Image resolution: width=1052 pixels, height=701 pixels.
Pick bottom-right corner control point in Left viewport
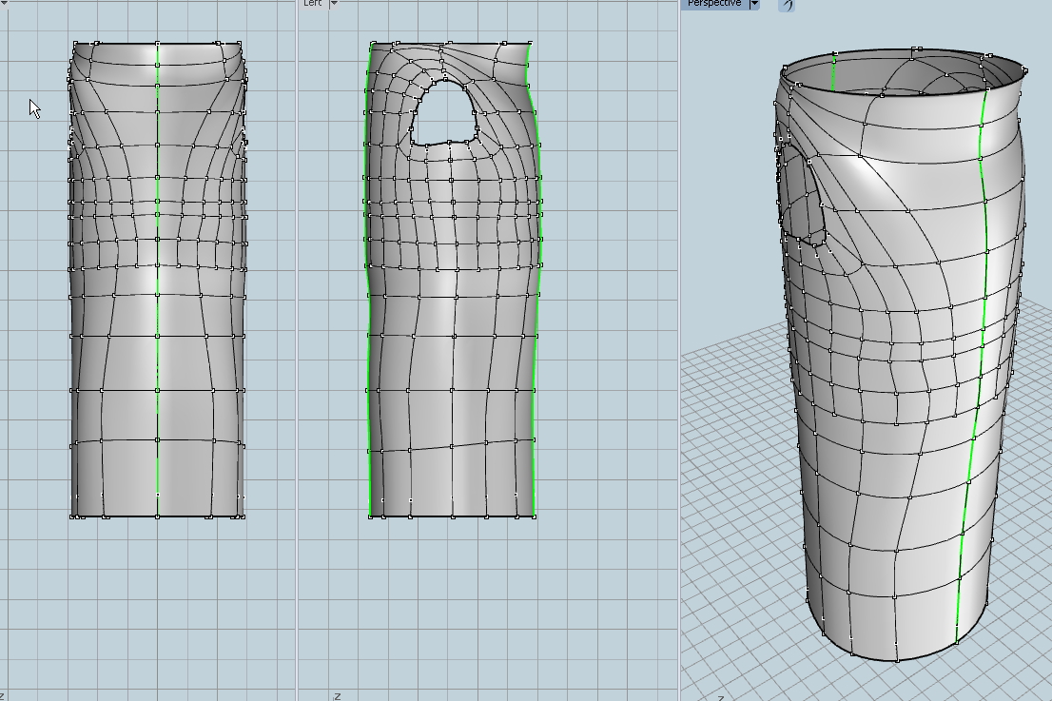pyautogui.click(x=535, y=516)
